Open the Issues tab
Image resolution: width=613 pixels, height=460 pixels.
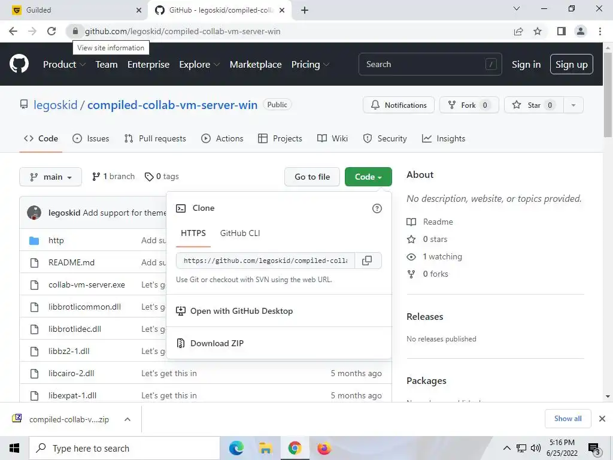pyautogui.click(x=91, y=138)
